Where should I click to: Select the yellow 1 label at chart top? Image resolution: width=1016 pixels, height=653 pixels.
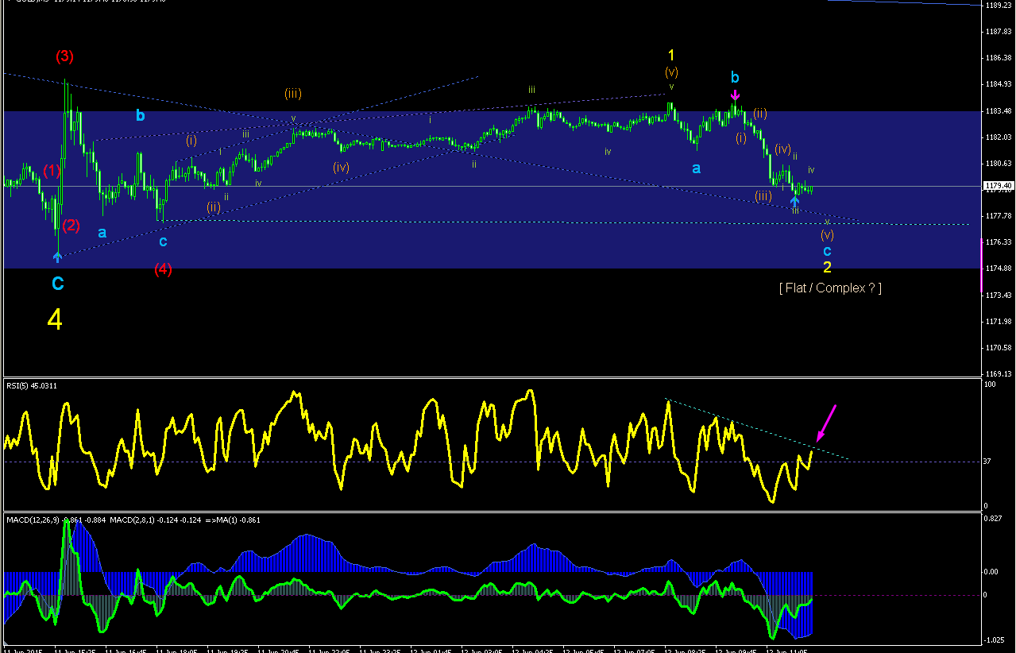tap(671, 56)
